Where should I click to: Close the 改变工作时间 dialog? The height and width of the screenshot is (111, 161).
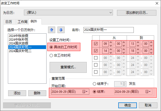[x=156, y=3]
